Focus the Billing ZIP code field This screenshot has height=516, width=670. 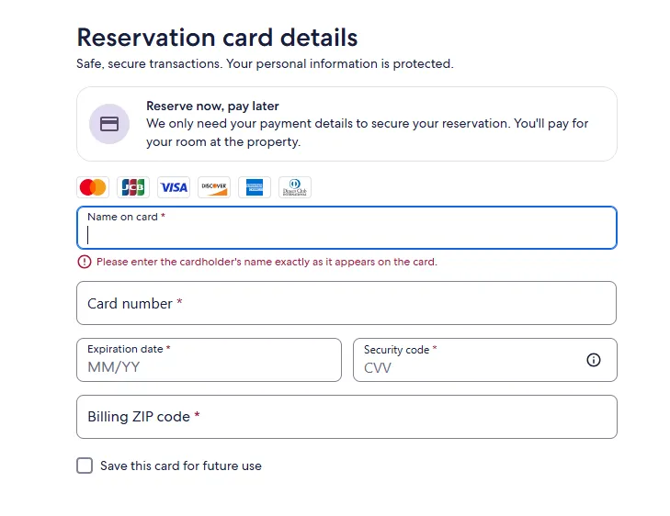pos(346,417)
